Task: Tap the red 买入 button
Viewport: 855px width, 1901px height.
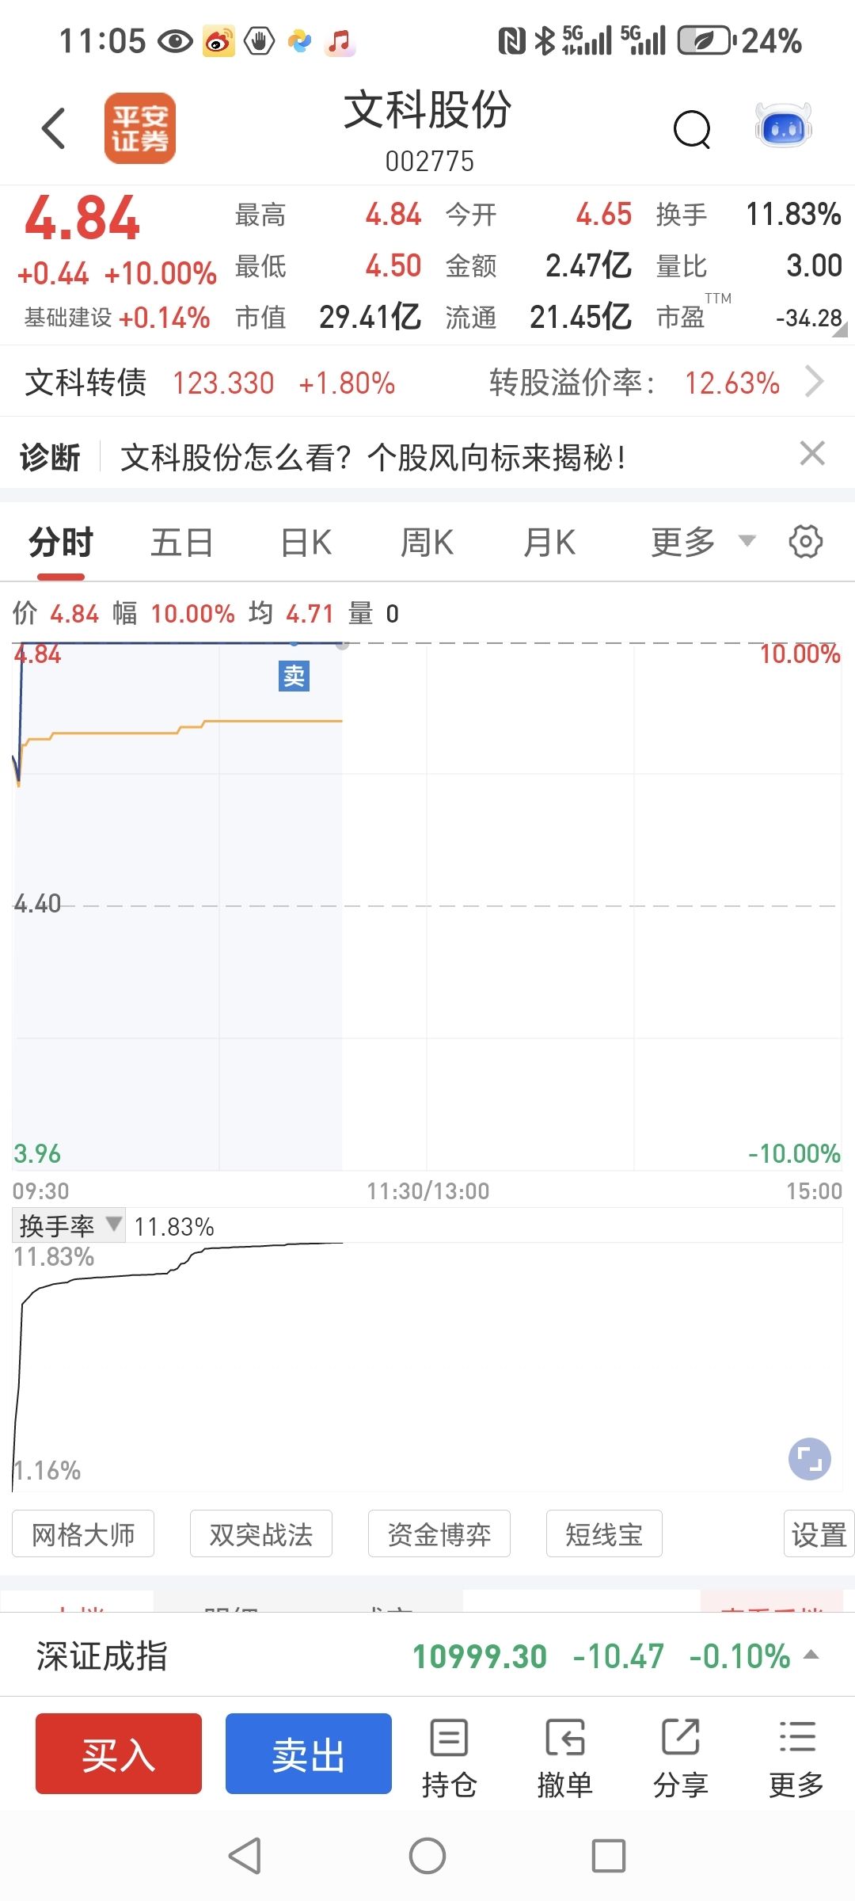Action: (119, 1754)
